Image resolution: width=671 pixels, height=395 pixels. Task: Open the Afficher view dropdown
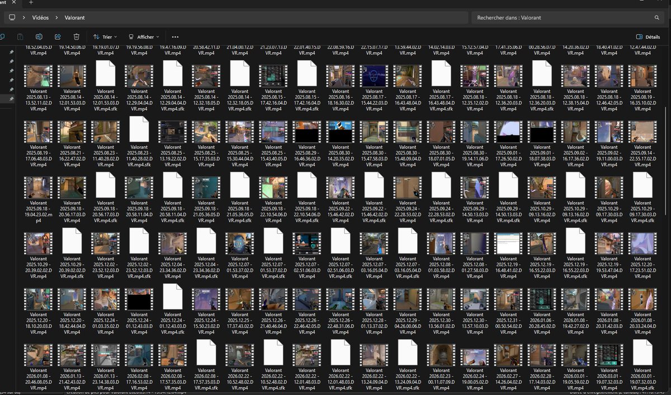144,37
